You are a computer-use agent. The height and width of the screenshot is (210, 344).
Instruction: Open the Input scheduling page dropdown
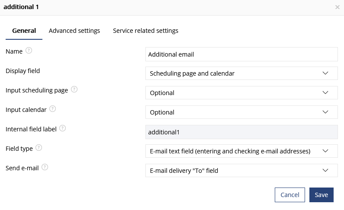241,93
